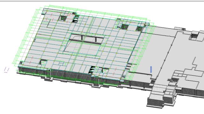Select the shaft opening nearest rear-right corner

tap(139, 28)
